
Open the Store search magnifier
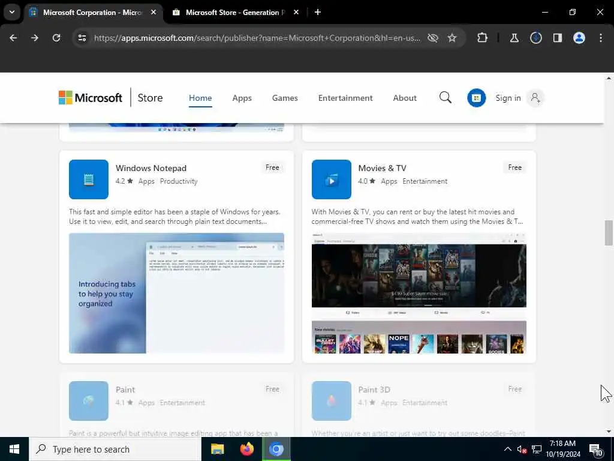pyautogui.click(x=446, y=98)
